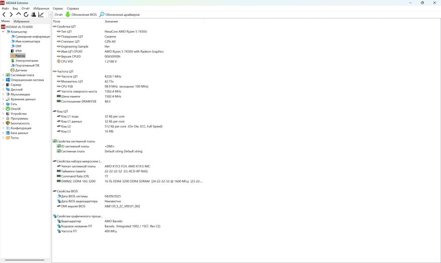Screen dimensions: 441x263
Task: Open the Справка menu
Action: point(73,9)
